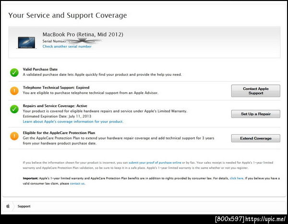Click the Extend Coverage button

[x=256, y=138]
